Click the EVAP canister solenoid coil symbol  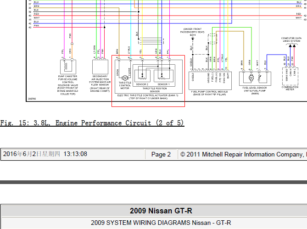coord(65,66)
